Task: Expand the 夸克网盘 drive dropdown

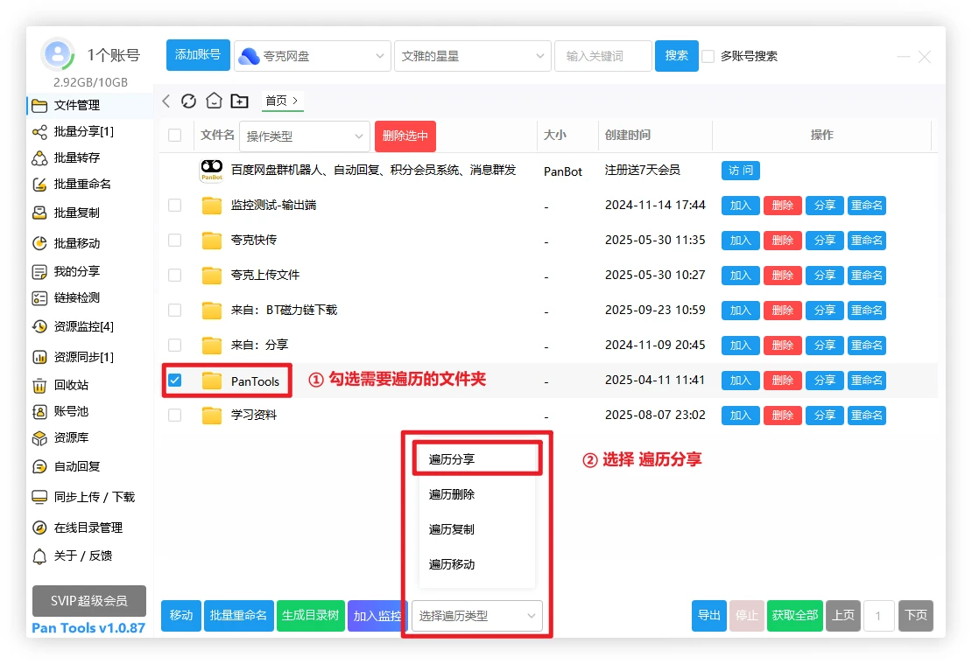Action: click(x=313, y=56)
